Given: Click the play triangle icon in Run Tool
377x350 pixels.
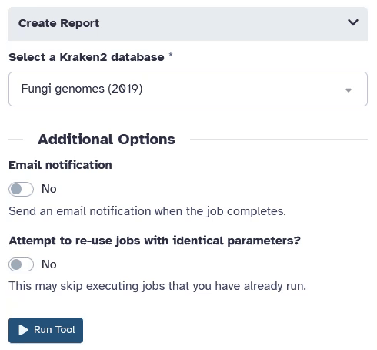Looking at the screenshot, I should [x=24, y=330].
